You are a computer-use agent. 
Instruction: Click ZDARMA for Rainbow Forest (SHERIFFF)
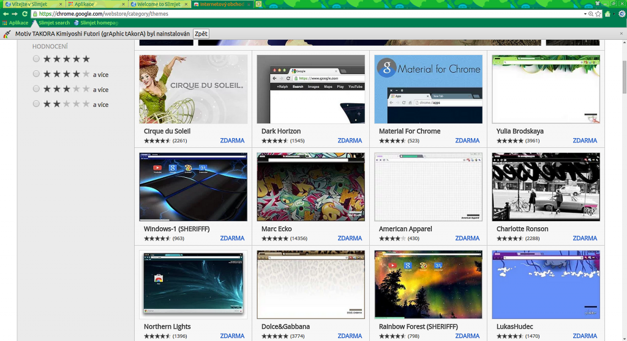coord(467,336)
